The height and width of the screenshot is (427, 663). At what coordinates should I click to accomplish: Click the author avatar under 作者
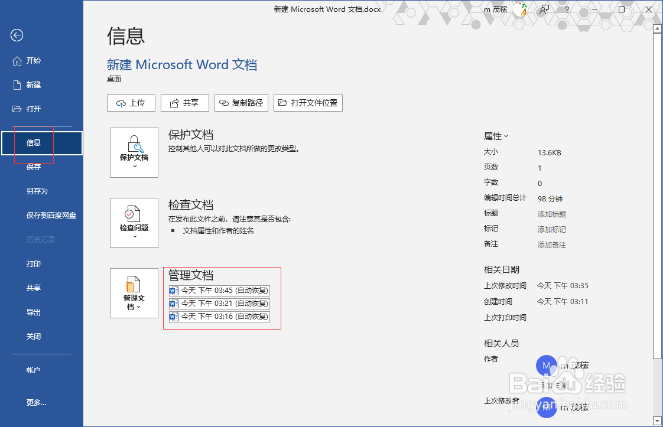coord(547,365)
